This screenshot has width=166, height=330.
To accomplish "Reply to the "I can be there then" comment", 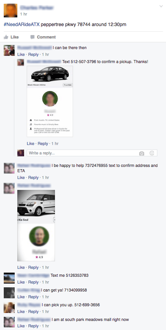I will (33, 54).
